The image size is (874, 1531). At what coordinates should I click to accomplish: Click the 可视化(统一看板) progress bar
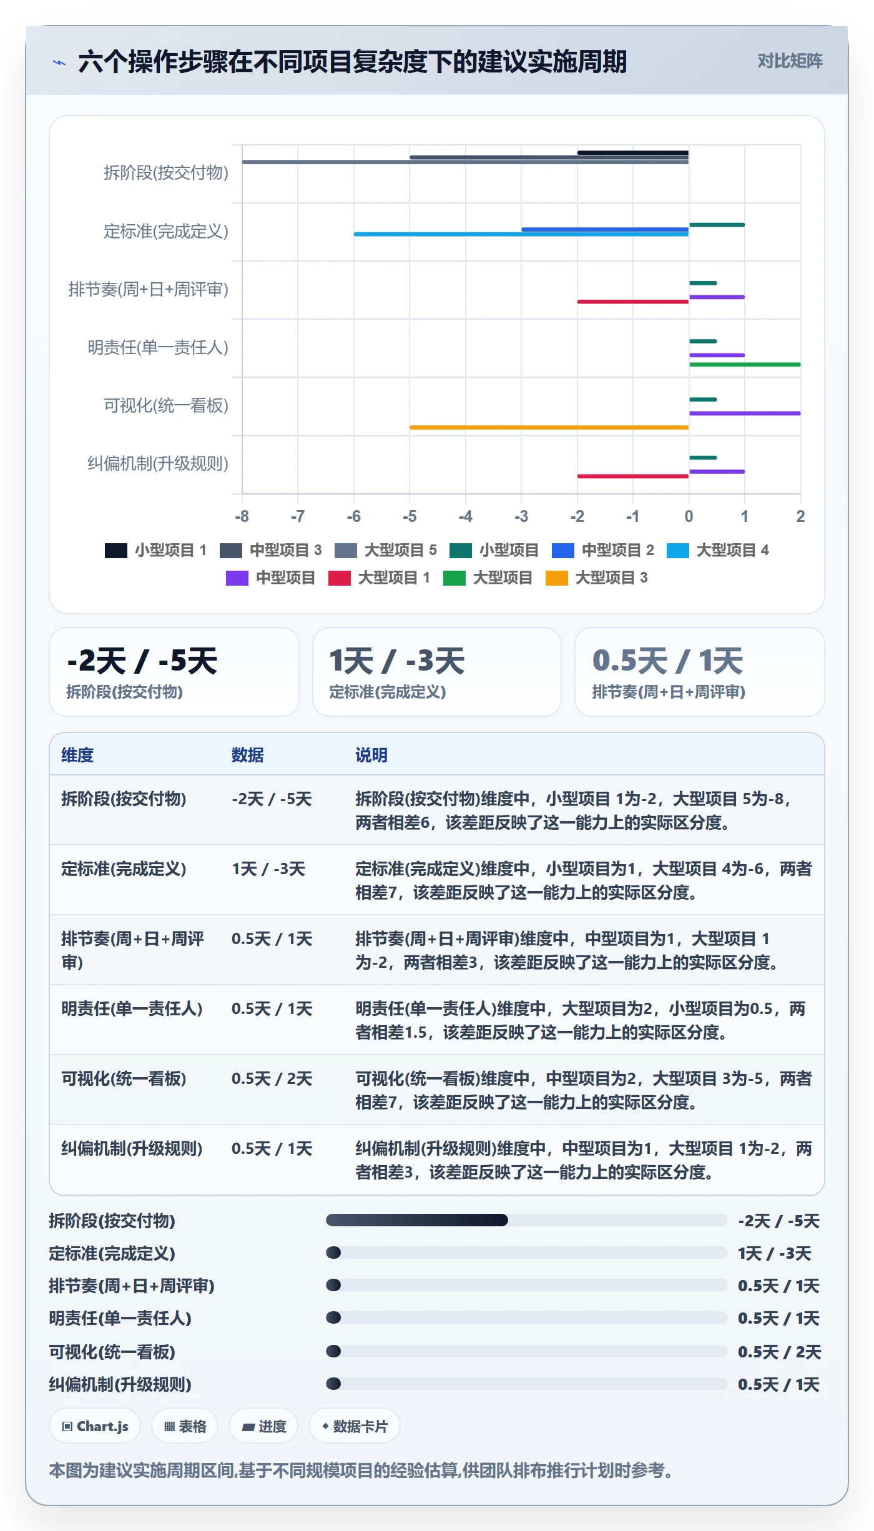click(x=527, y=1351)
